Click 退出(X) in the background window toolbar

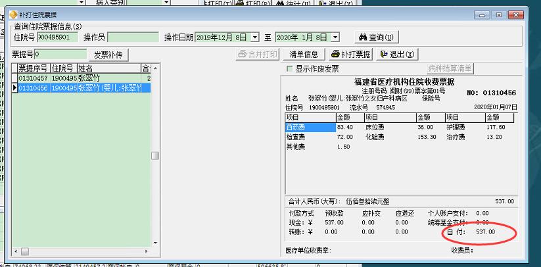pyautogui.click(x=337, y=3)
